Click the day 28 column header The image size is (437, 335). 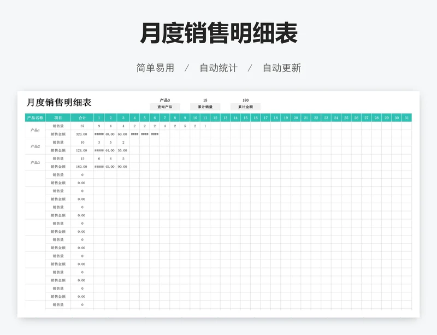(x=376, y=117)
